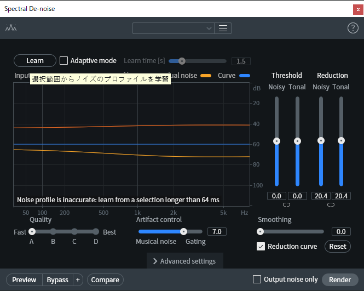Expand the Advanced settings section
Screen dimensions: 364x291
coord(185,261)
